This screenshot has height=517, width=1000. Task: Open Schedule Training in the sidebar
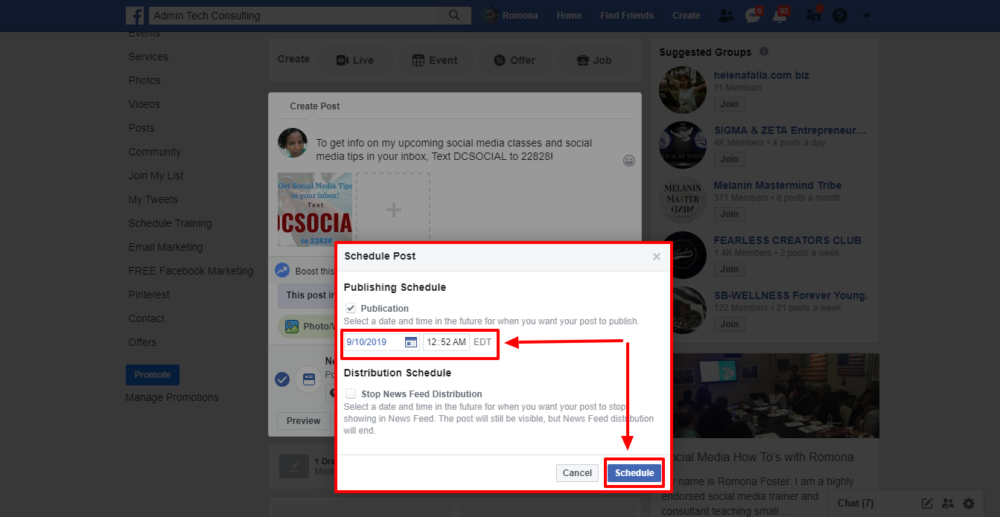pyautogui.click(x=170, y=223)
